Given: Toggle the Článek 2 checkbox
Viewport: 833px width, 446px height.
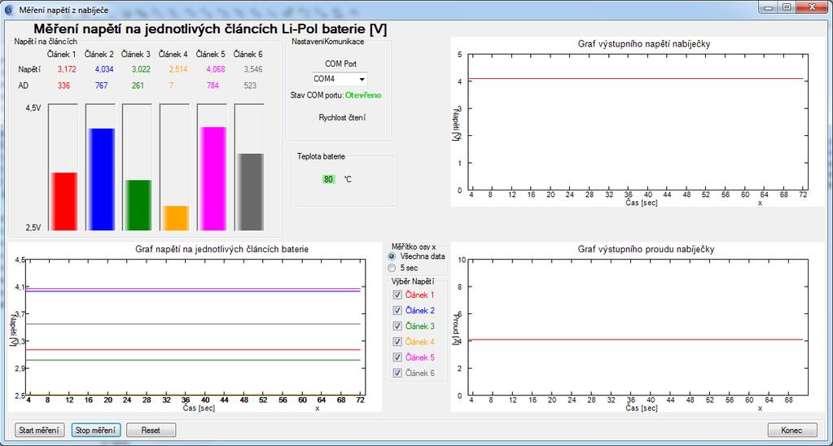Looking at the screenshot, I should point(397,310).
